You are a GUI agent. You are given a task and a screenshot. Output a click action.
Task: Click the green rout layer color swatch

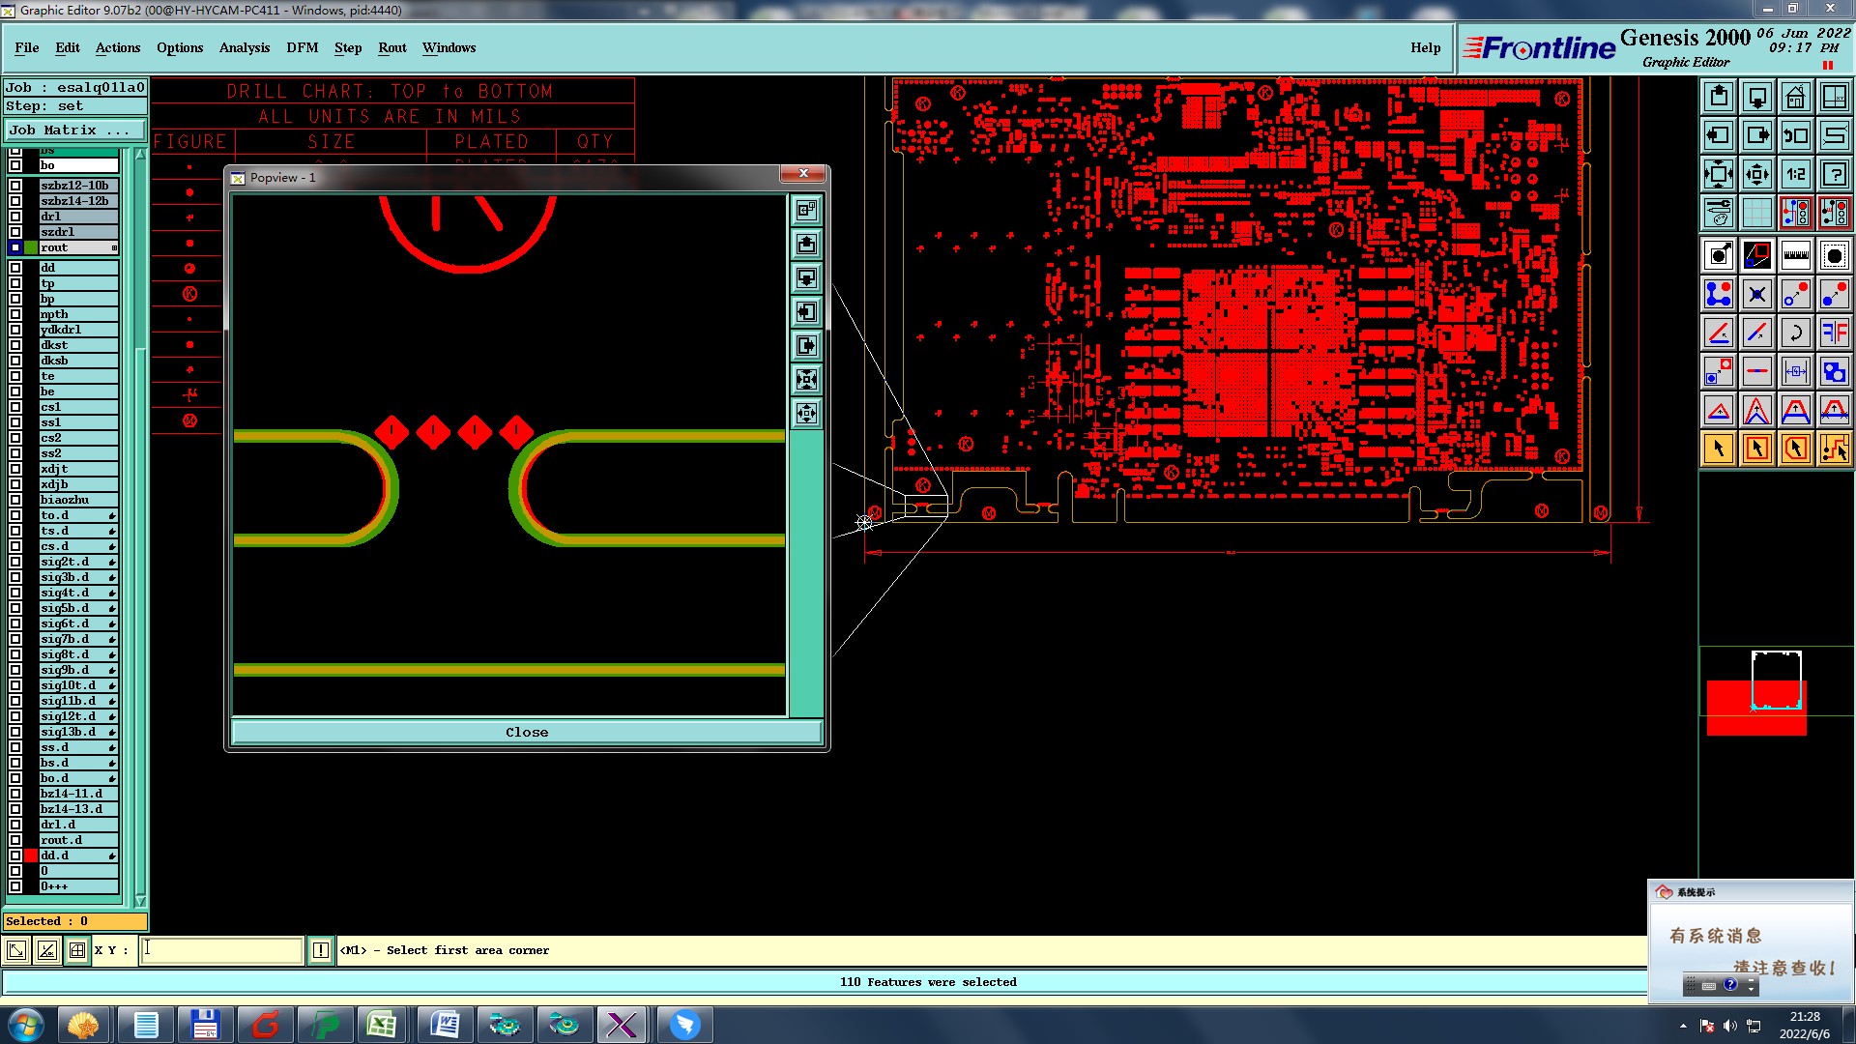(31, 248)
